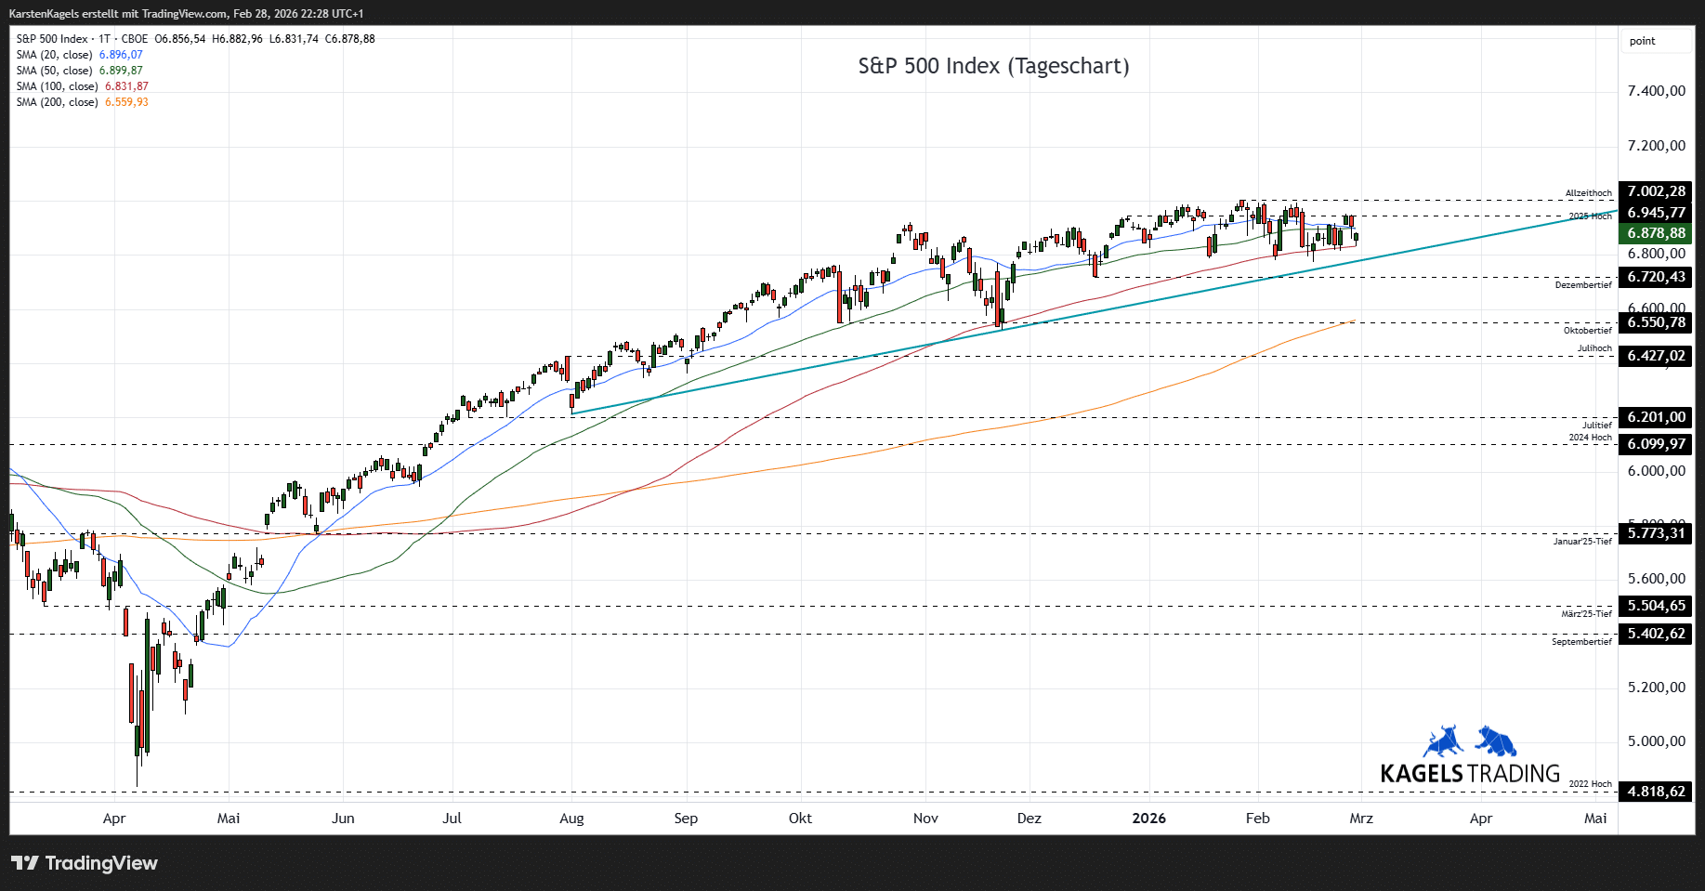
Task: Open the S&P 500 Index symbol legend
Action: [x=52, y=39]
